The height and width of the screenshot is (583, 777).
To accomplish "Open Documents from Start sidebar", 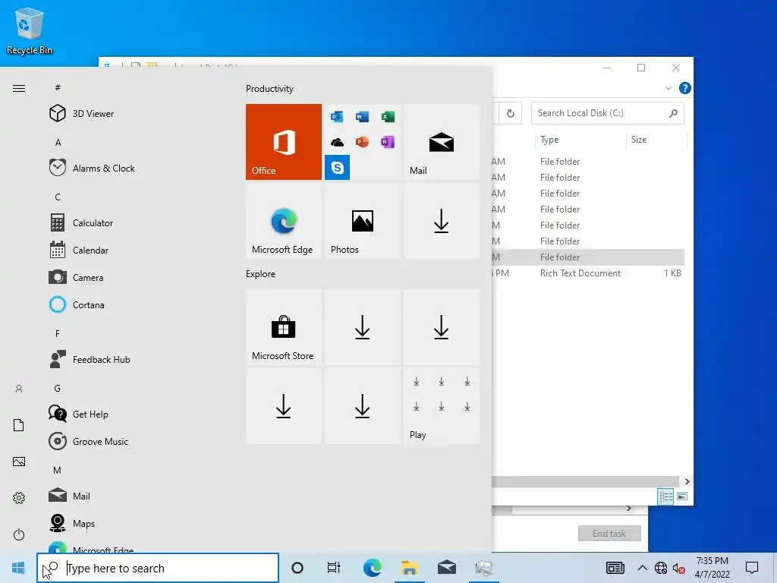I will click(x=19, y=425).
